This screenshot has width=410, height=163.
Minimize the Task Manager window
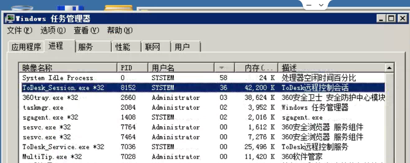click(x=381, y=19)
